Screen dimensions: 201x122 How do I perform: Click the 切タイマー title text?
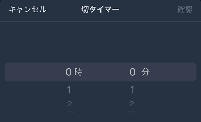tap(100, 10)
